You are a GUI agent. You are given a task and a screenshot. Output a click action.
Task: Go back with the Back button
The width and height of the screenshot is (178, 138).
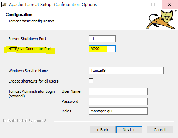point(102,130)
